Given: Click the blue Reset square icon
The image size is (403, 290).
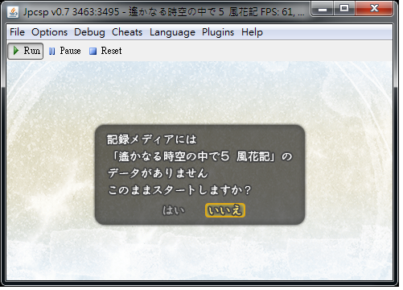Looking at the screenshot, I should pos(93,51).
